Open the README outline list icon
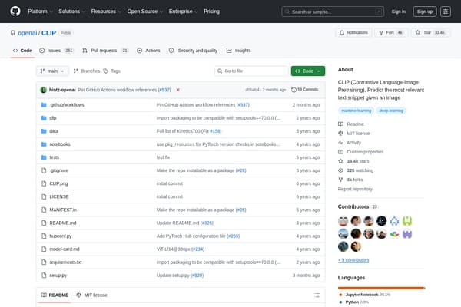The height and width of the screenshot is (307, 461). pyautogui.click(x=317, y=295)
